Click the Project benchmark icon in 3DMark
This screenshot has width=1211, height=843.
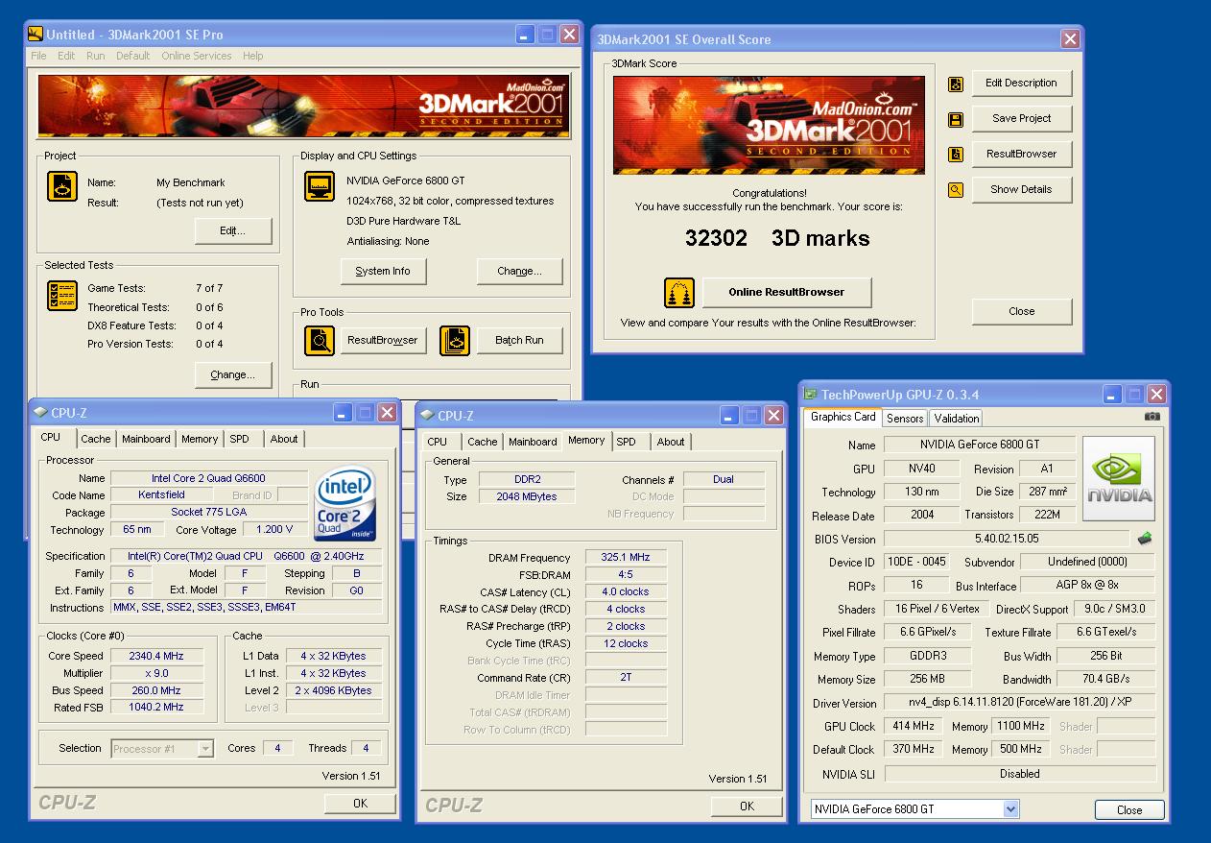point(62,186)
